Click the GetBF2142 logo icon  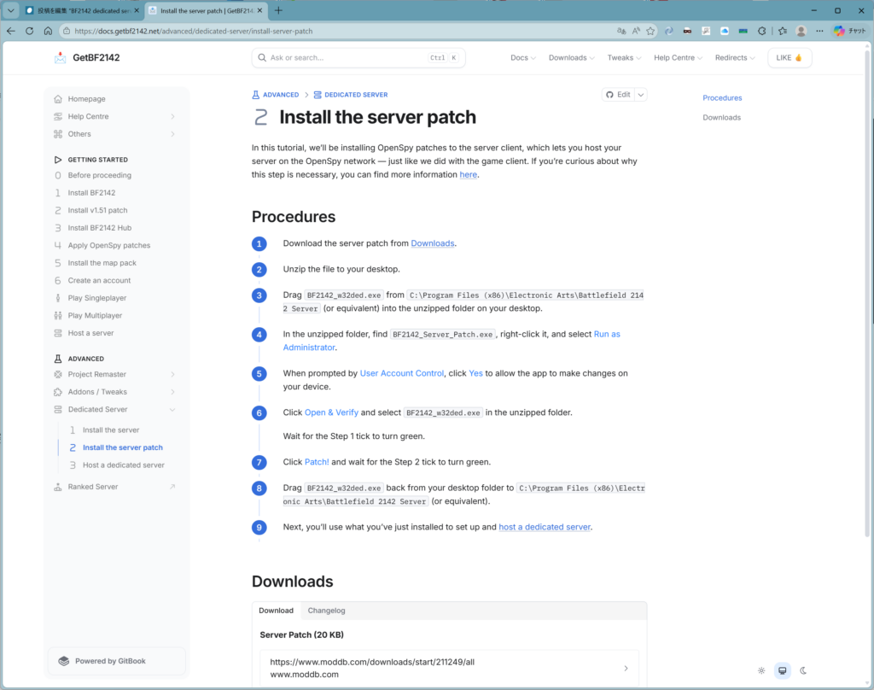pyautogui.click(x=60, y=58)
